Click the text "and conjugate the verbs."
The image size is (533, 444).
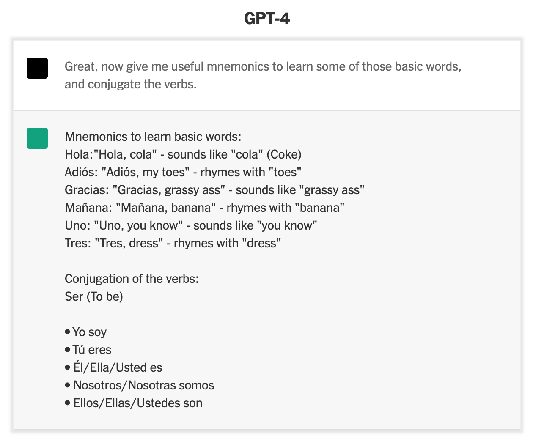131,84
